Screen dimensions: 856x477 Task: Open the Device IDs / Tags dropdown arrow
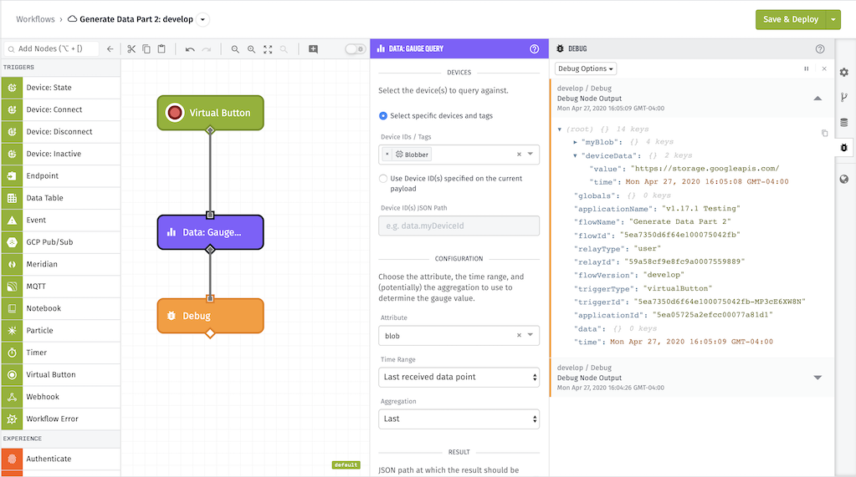tap(531, 155)
